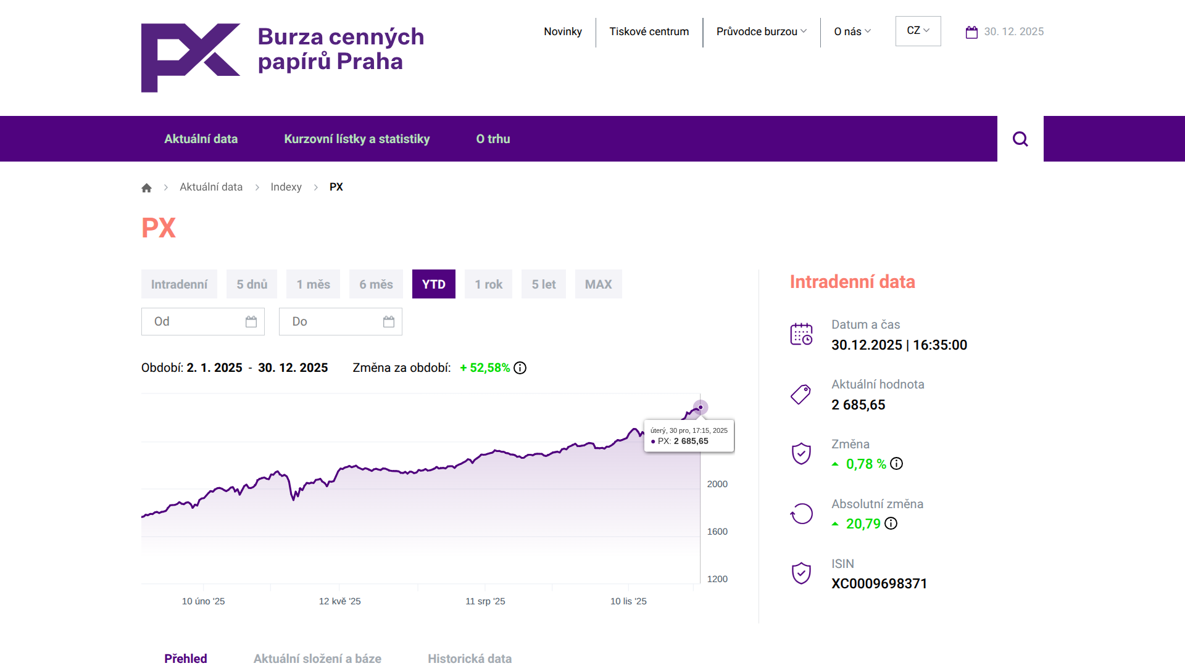Viewport: 1185px width, 666px height.
Task: Click the Absolutní změna circular arrow icon
Action: pyautogui.click(x=801, y=514)
